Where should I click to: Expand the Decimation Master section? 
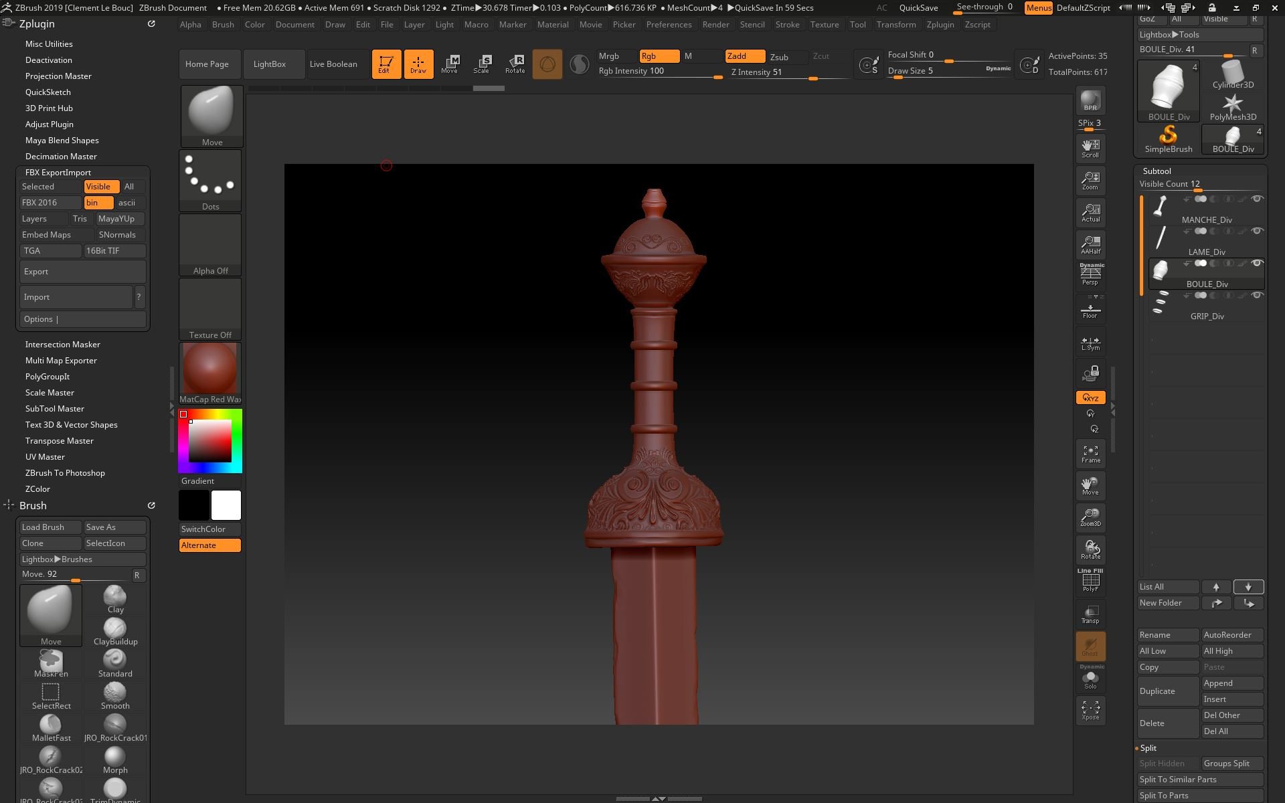pyautogui.click(x=61, y=157)
